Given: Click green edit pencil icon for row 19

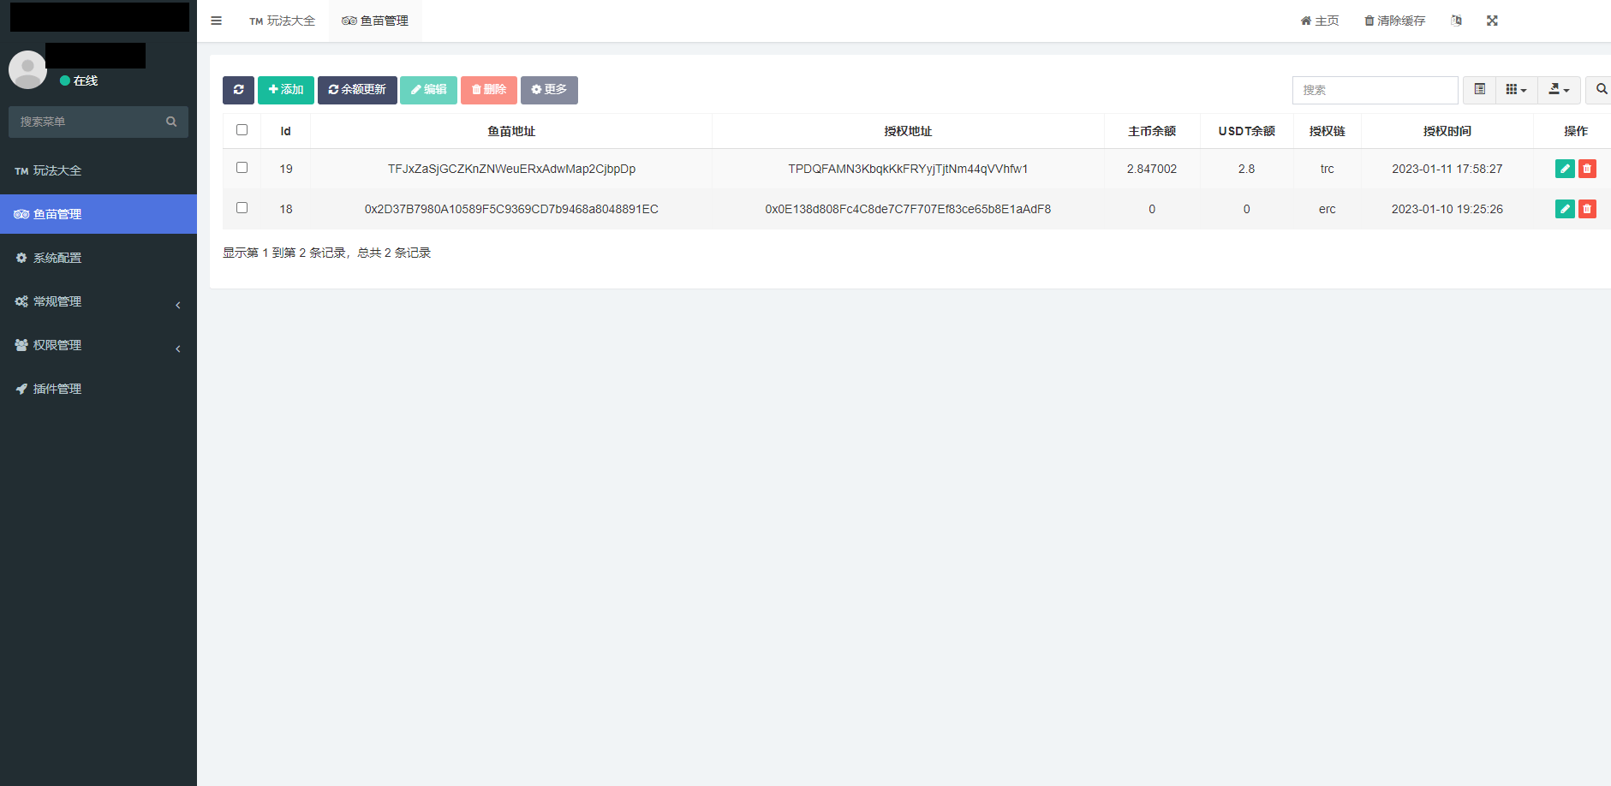Looking at the screenshot, I should [x=1564, y=169].
